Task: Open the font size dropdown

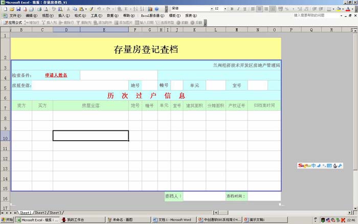Action: click(225, 9)
